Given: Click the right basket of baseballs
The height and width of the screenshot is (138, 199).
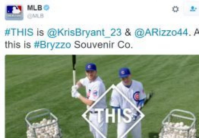Looking at the screenshot, I should [178, 124].
